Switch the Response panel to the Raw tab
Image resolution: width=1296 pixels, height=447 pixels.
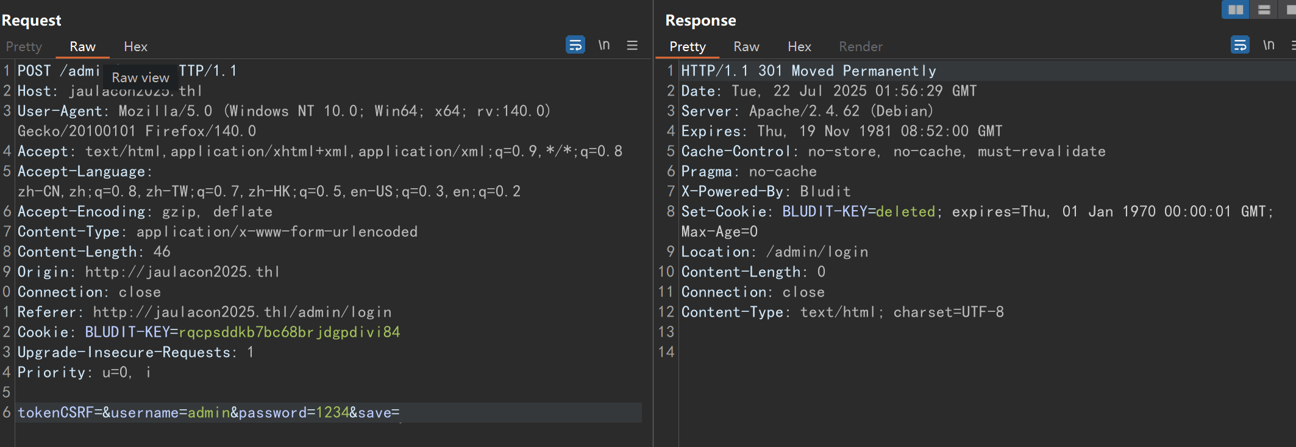pos(746,46)
